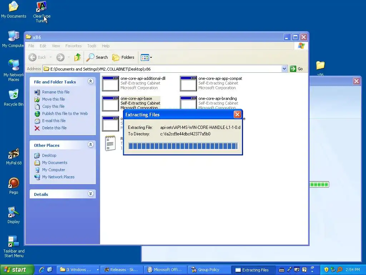Open the Recycle Bin icon
This screenshot has width=366, height=275.
pos(14,97)
